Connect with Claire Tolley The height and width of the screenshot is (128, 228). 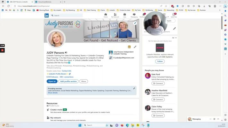(158, 116)
